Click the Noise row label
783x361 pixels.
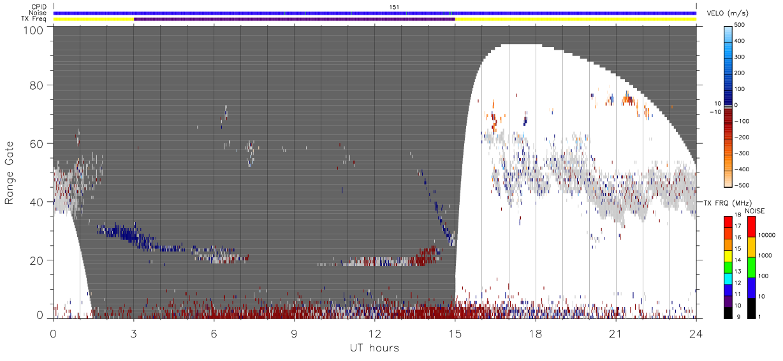tap(38, 13)
